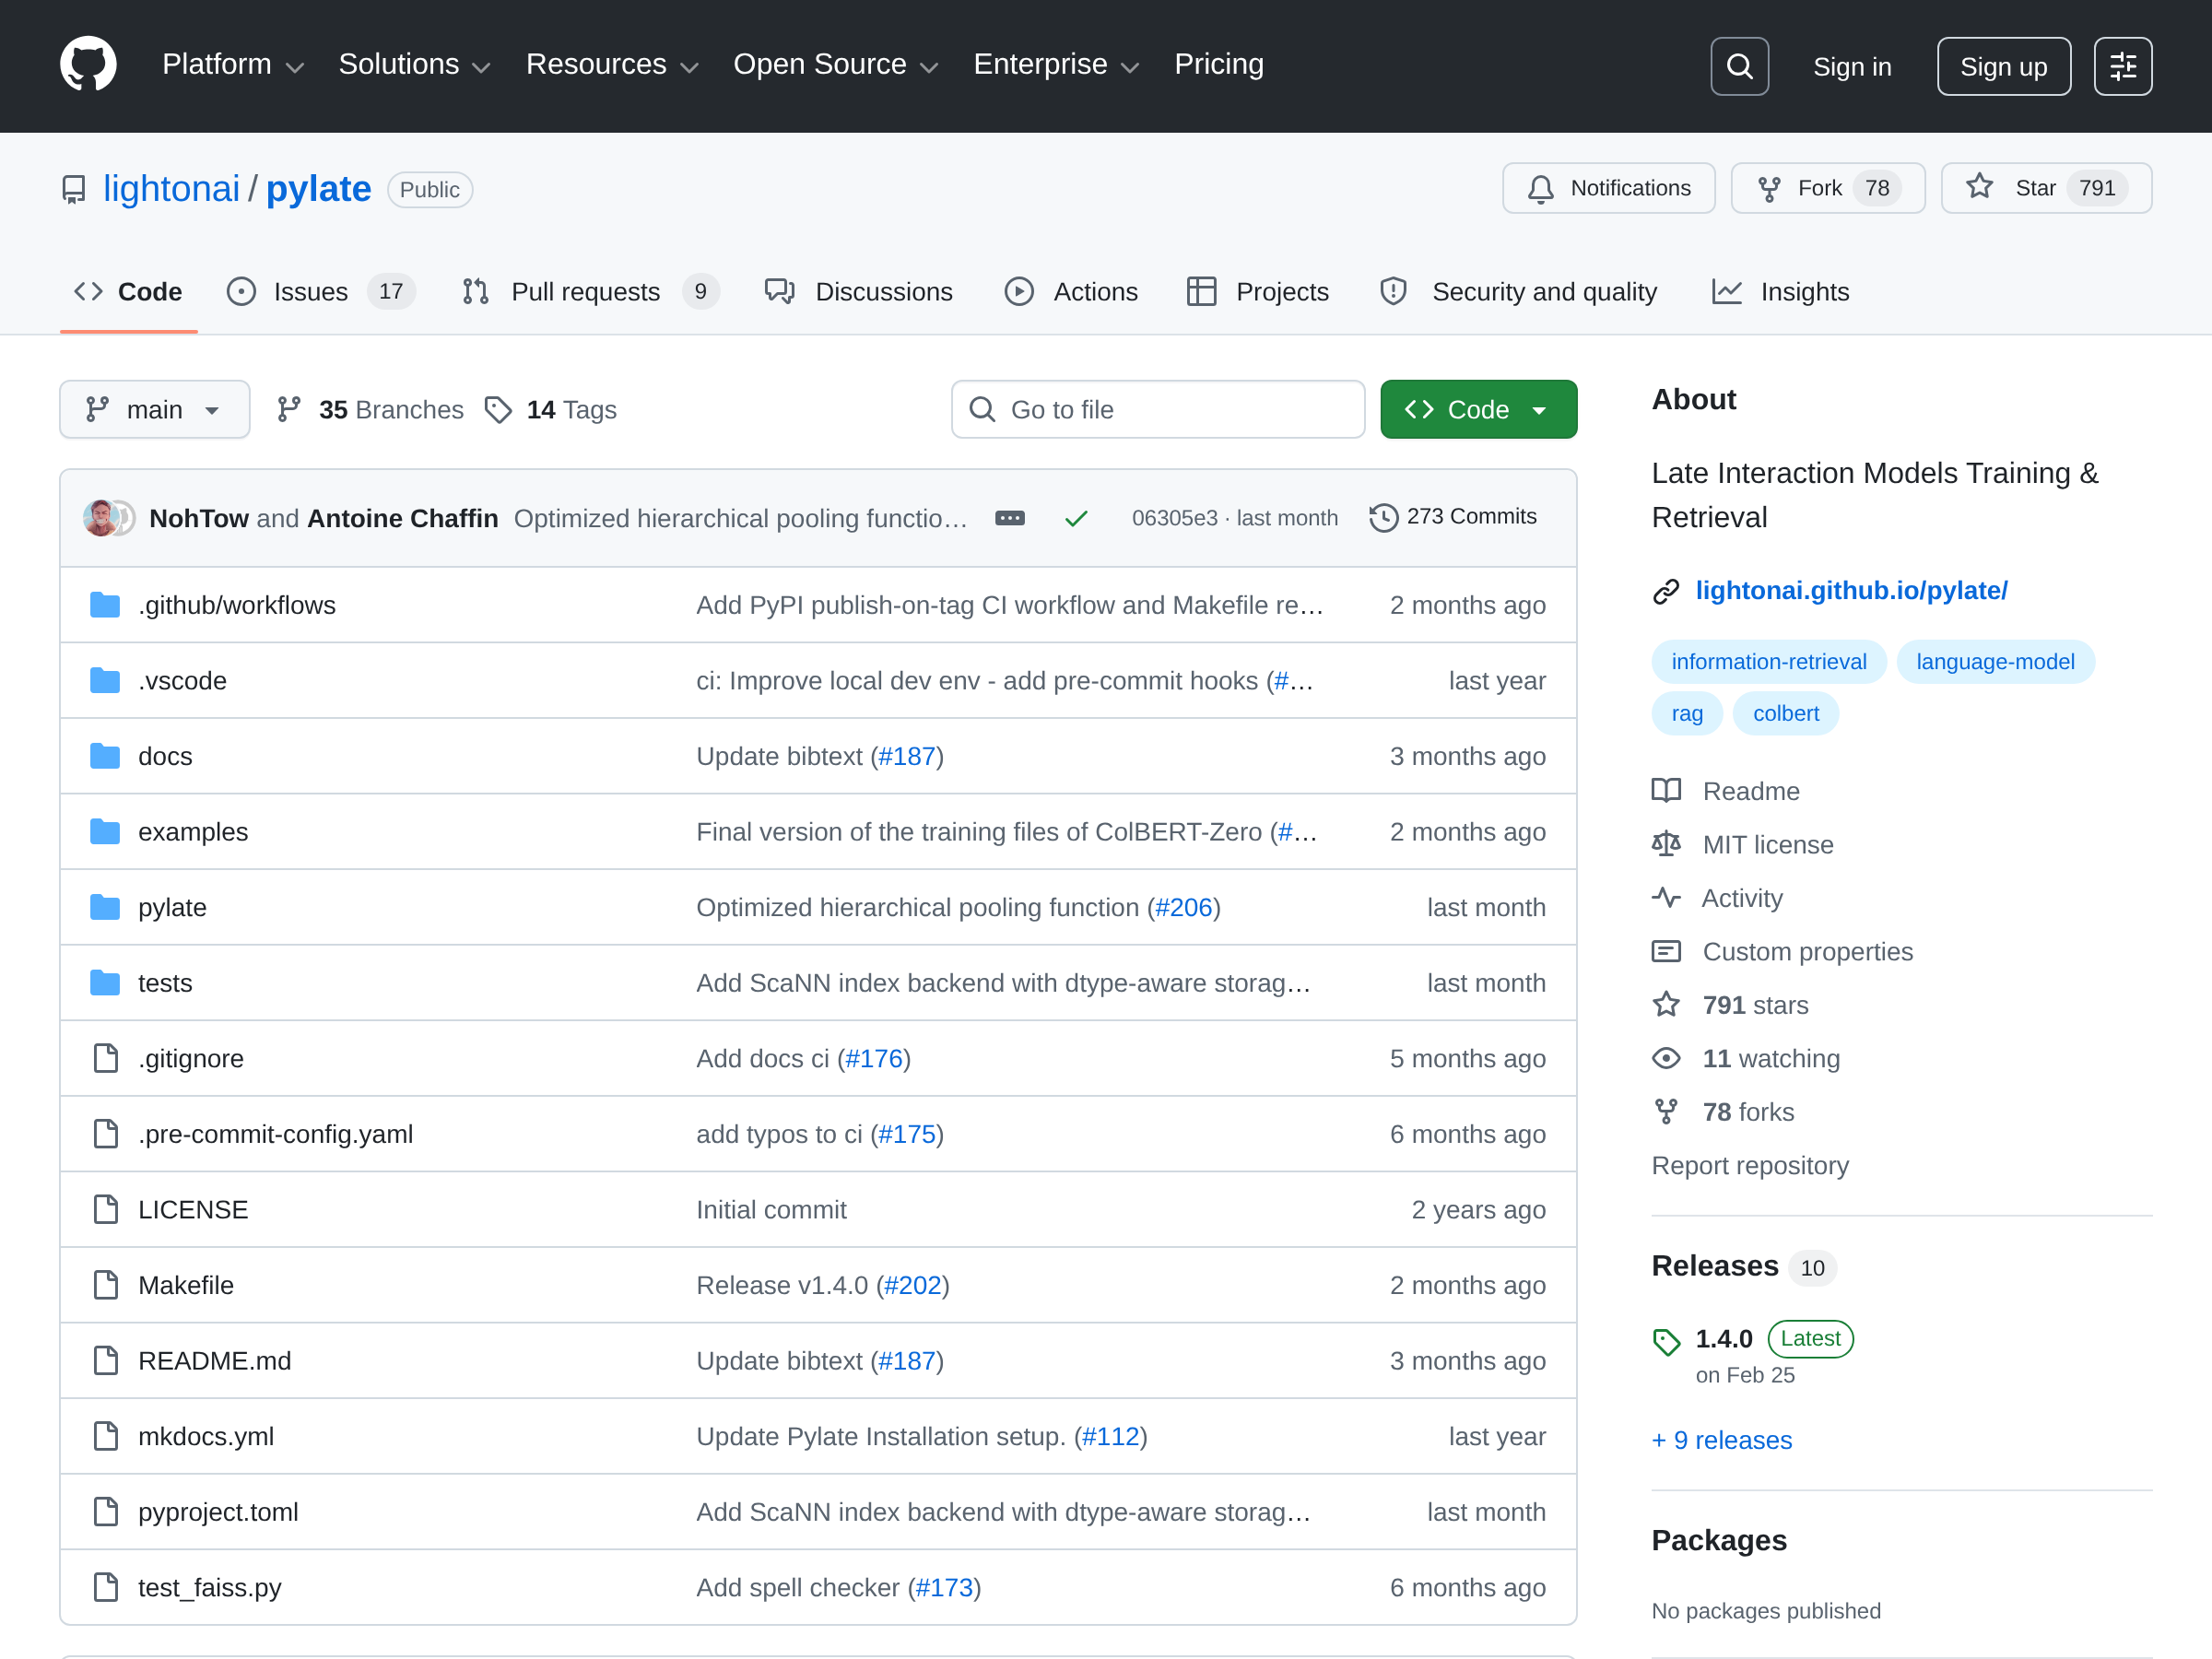Open the main branch dropdown
The image size is (2212, 1659).
[154, 409]
